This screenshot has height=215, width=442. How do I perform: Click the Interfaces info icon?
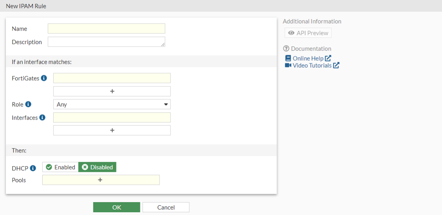[x=42, y=117]
